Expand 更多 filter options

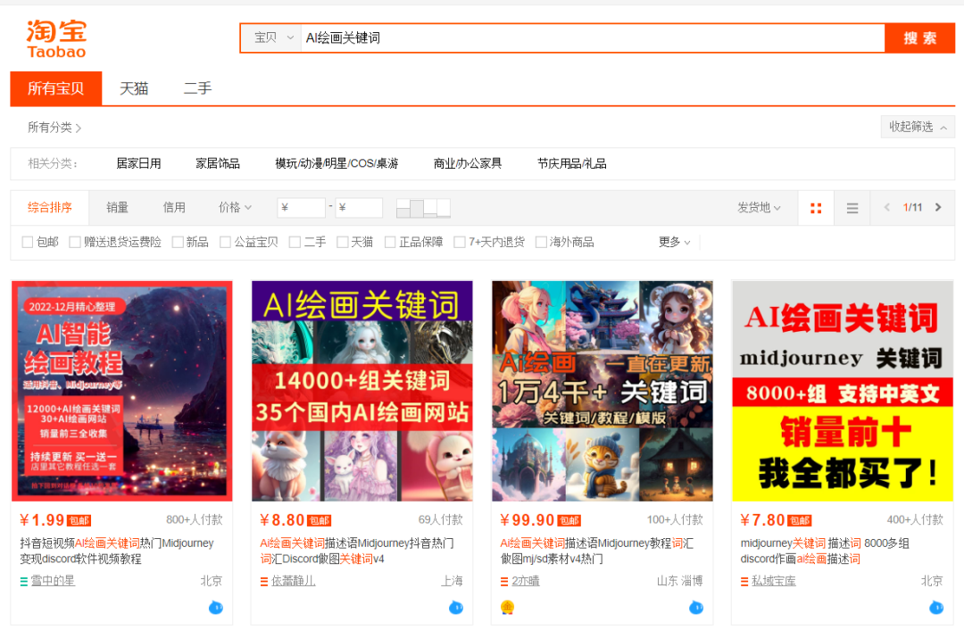pos(675,242)
